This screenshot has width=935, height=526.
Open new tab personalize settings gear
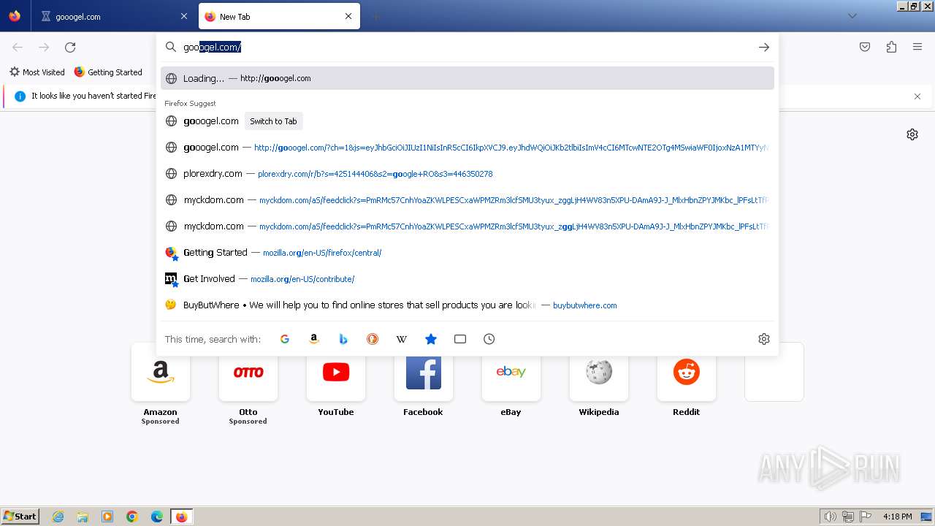pos(912,134)
